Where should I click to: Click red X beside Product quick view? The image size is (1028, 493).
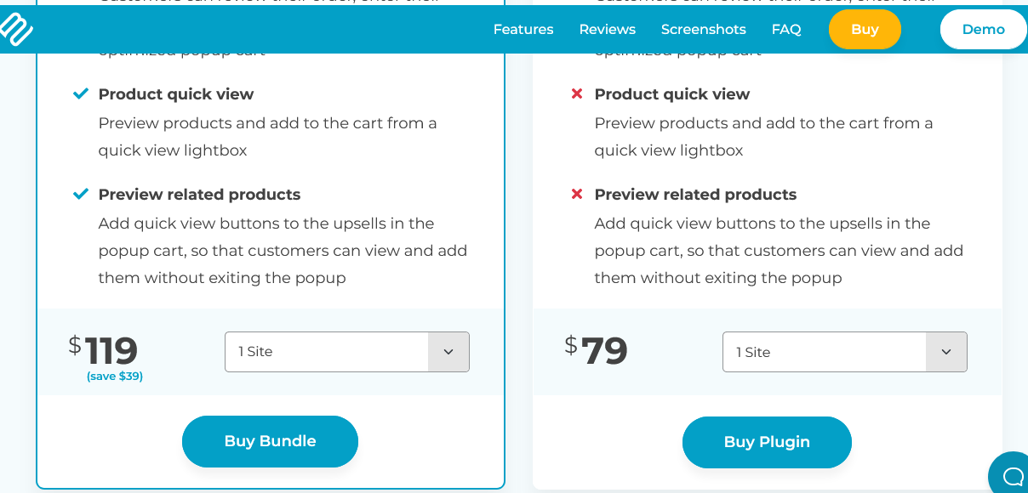(577, 93)
